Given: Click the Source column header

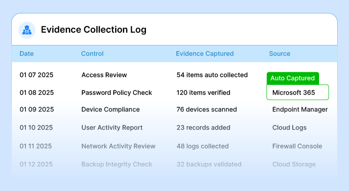Looking at the screenshot, I should pyautogui.click(x=280, y=54).
